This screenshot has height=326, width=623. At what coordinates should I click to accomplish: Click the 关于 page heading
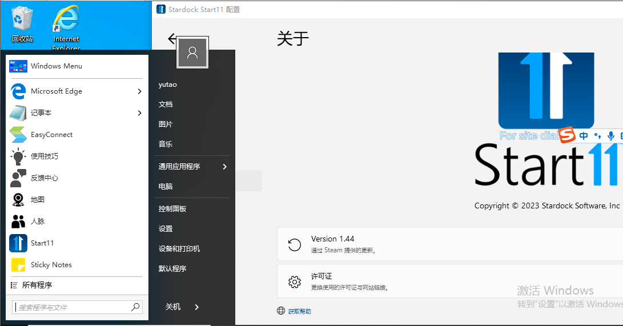point(293,38)
